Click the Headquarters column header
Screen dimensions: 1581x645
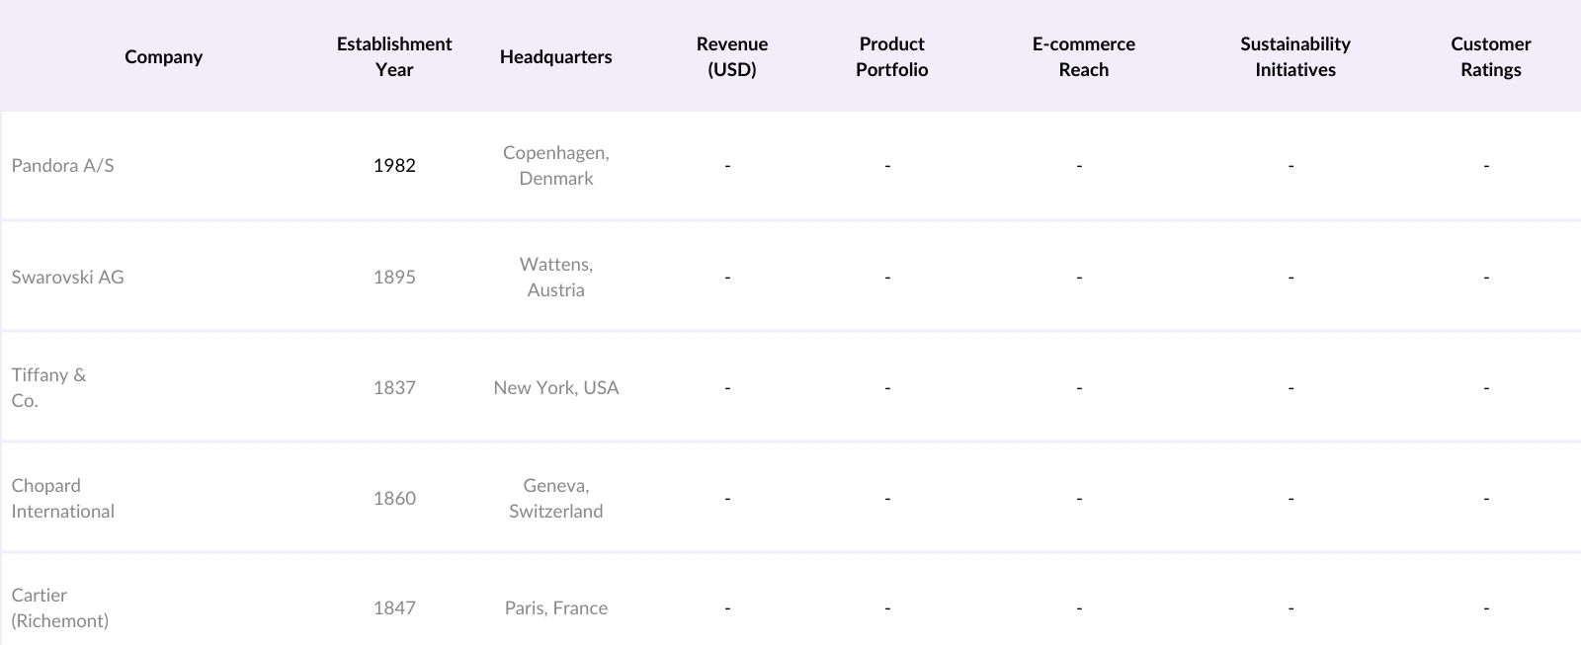555,57
